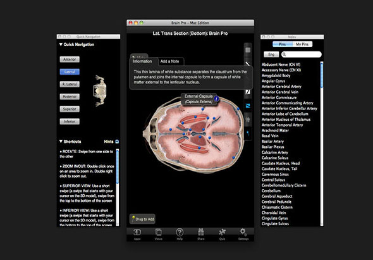Click the Superior view button
Screen dimensions: 373x260
(x=70, y=109)
